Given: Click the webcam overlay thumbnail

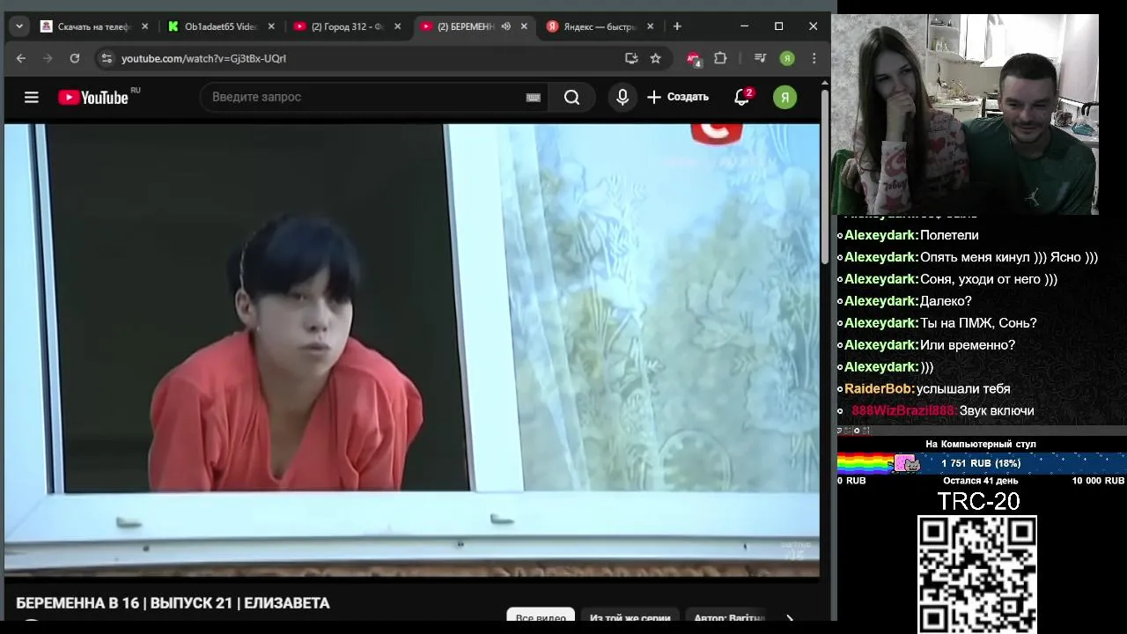Looking at the screenshot, I should pos(965,114).
